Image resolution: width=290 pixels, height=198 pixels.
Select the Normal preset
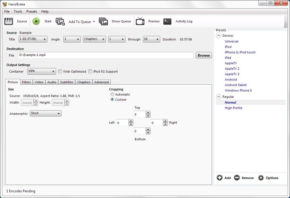[x=230, y=102]
